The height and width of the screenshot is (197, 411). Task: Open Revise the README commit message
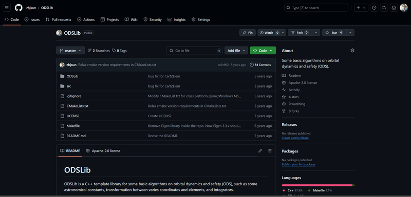click(x=163, y=136)
